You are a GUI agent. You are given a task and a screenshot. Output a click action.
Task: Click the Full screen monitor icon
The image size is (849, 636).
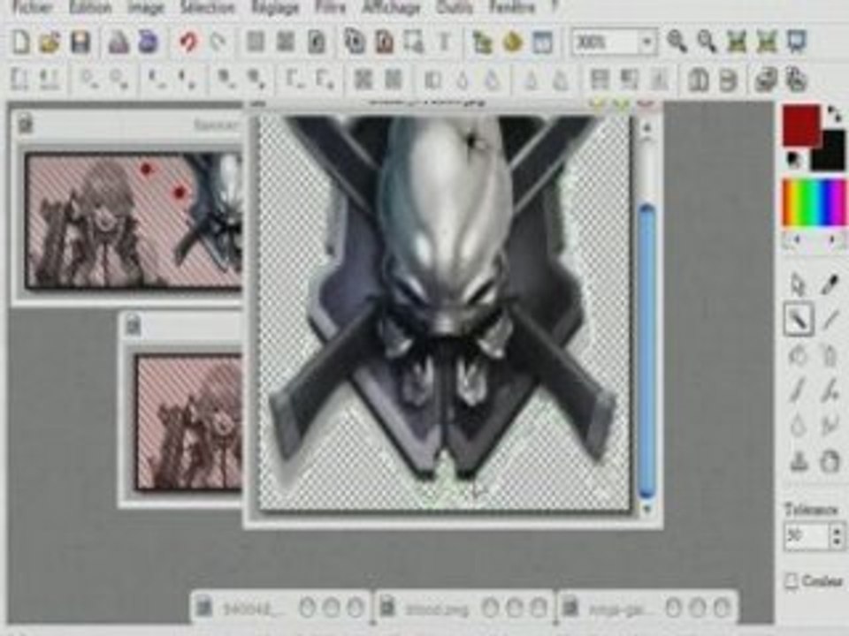coord(796,42)
